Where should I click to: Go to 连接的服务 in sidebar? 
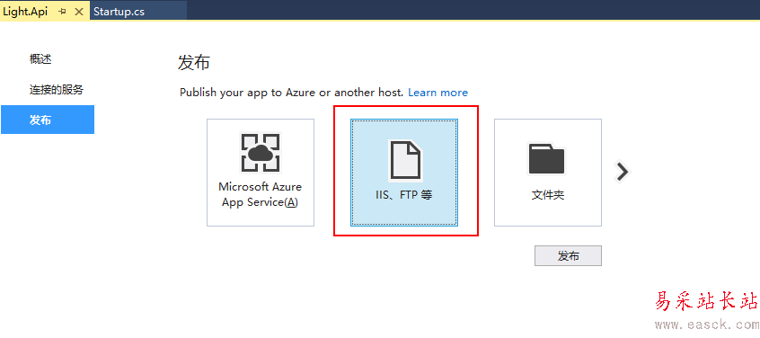(x=57, y=90)
